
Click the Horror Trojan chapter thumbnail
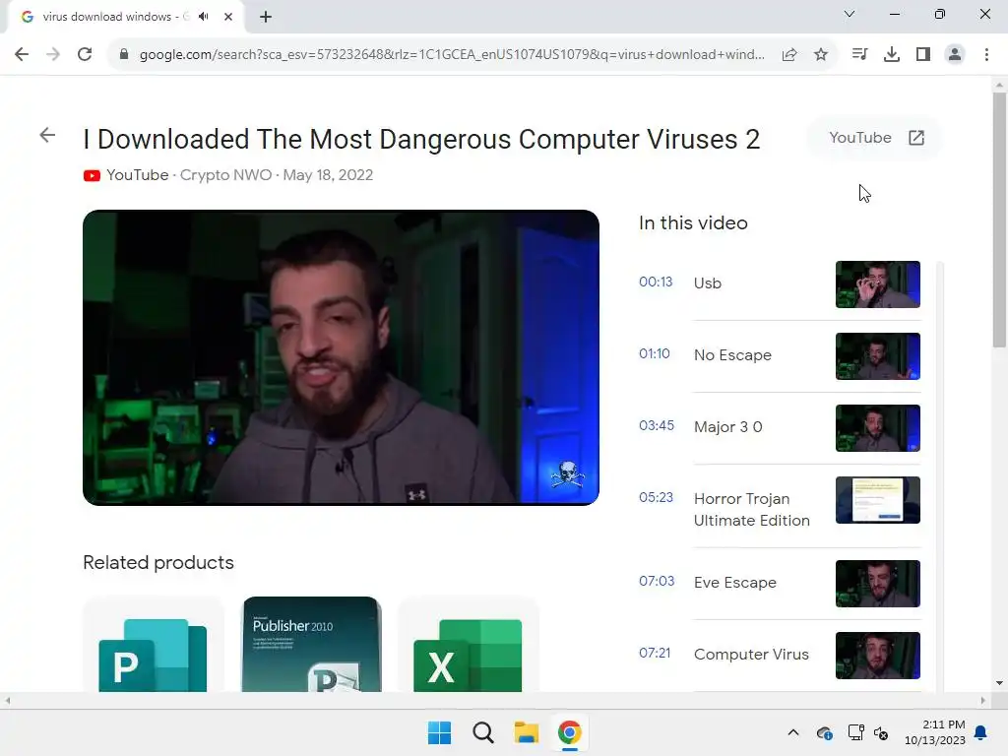877,500
